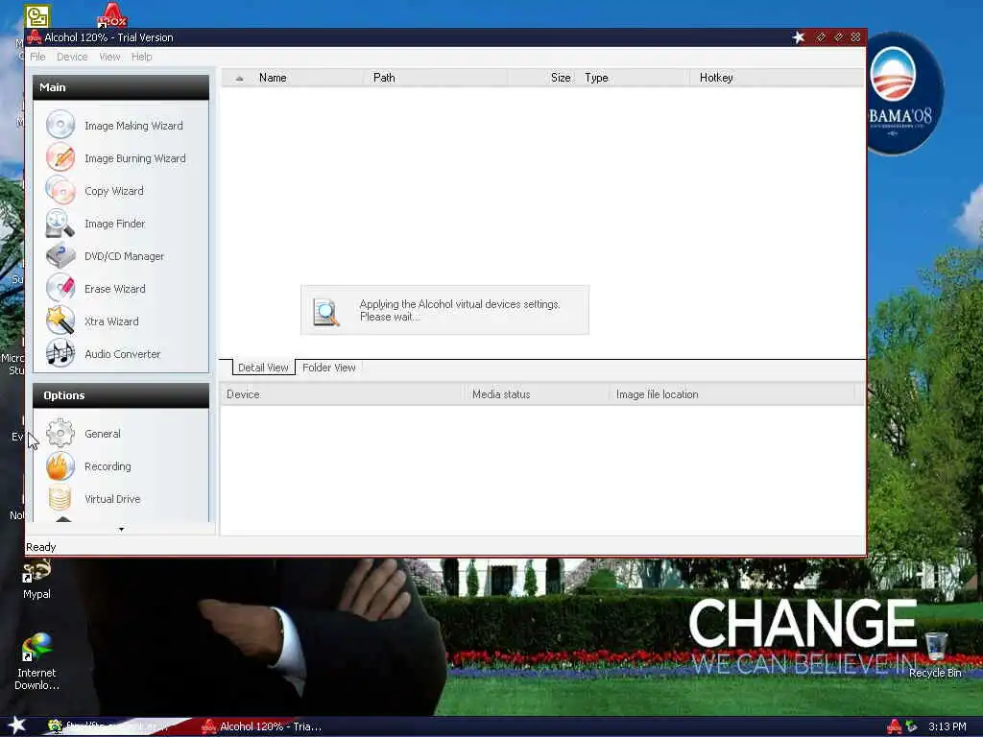Select the DVD/CD Manager drive icon
Image resolution: width=983 pixels, height=737 pixels.
[60, 255]
